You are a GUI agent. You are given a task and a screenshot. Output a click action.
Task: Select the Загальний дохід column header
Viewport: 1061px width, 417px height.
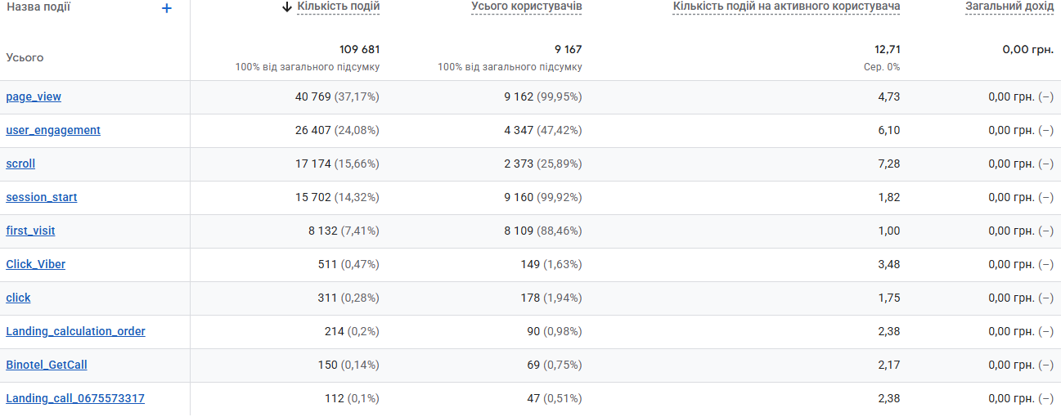click(x=1009, y=7)
